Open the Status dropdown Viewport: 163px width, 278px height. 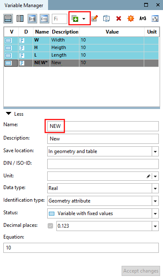tap(155, 214)
